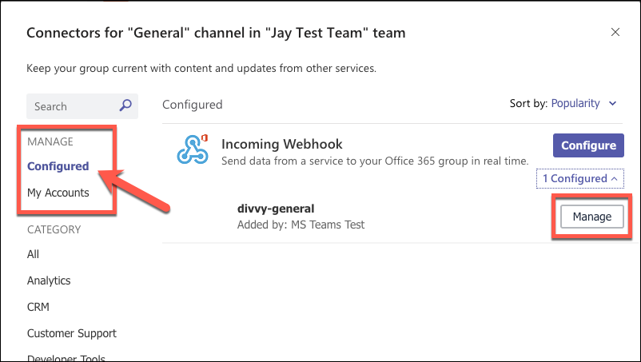The width and height of the screenshot is (641, 362).
Task: Collapse the 1 Configured expander
Action: (580, 178)
